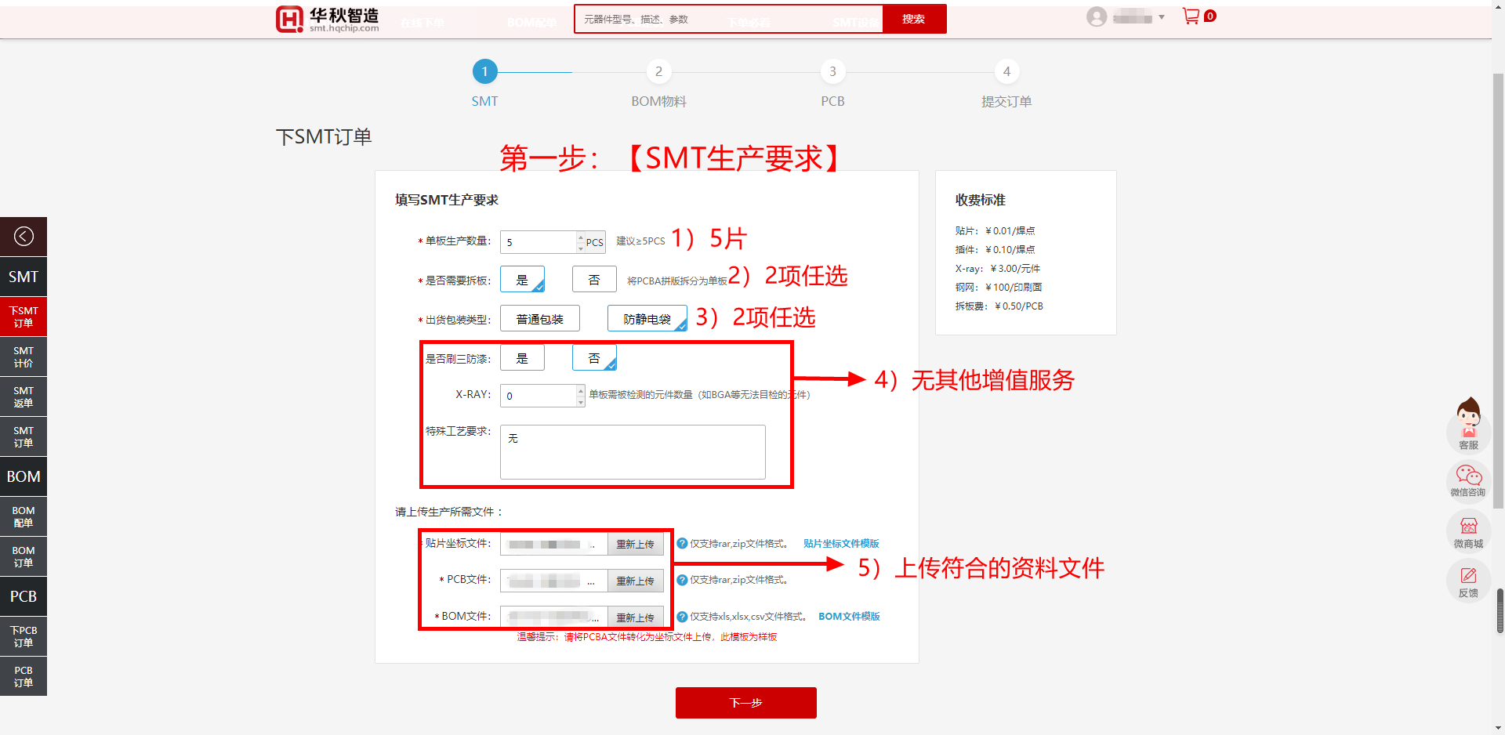Open SMT计价 in left sidebar
Image resolution: width=1505 pixels, height=735 pixels.
coord(24,357)
